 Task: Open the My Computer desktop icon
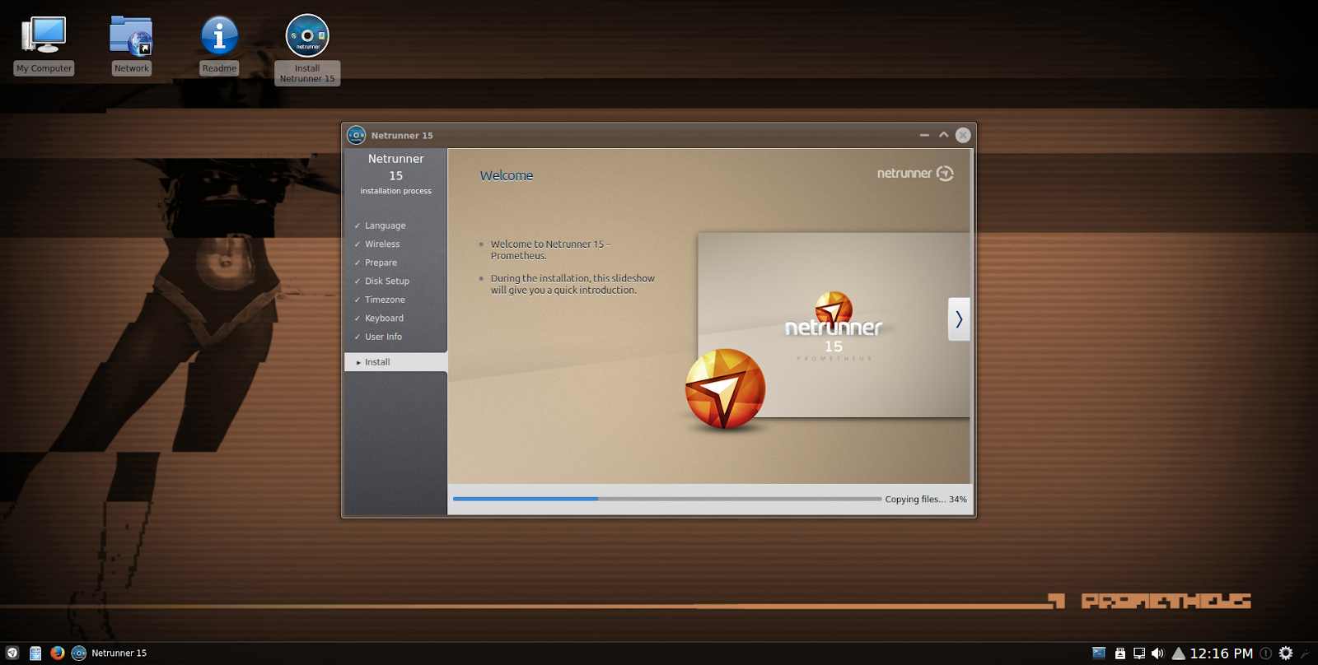click(44, 46)
